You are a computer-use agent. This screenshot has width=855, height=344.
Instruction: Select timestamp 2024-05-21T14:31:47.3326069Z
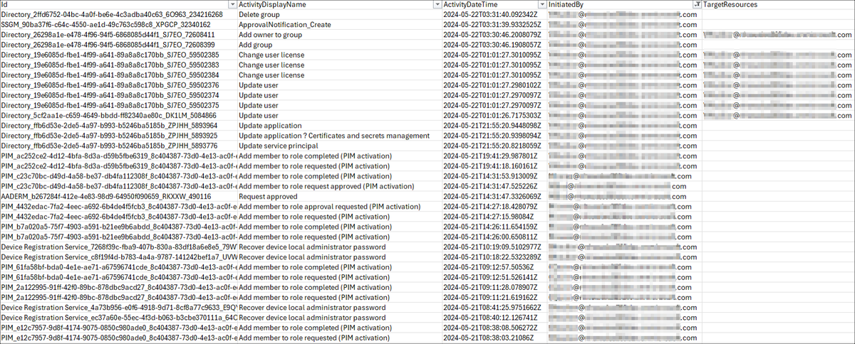[494, 195]
